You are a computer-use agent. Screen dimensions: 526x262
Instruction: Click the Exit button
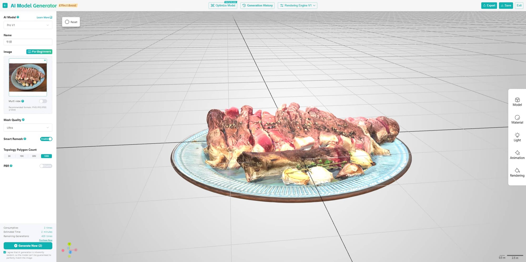tap(519, 6)
